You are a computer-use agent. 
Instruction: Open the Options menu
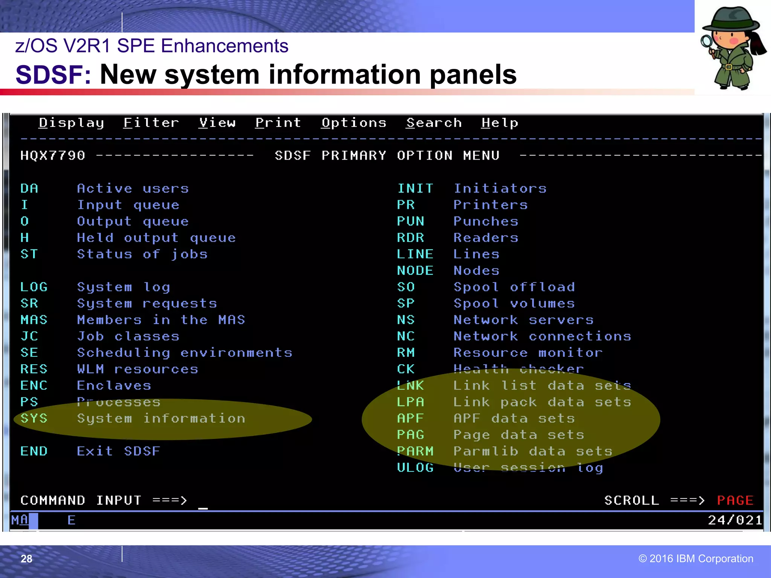[x=354, y=123]
